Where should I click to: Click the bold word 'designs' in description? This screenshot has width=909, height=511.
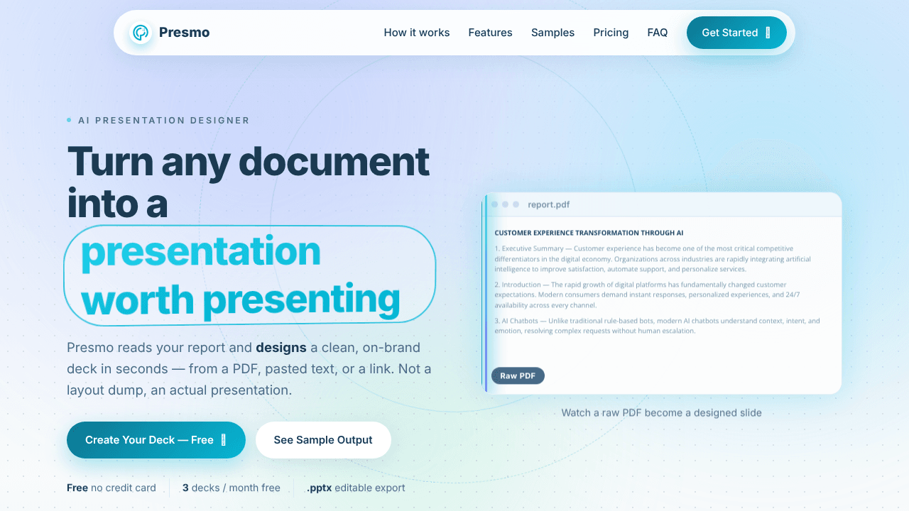[x=281, y=348]
